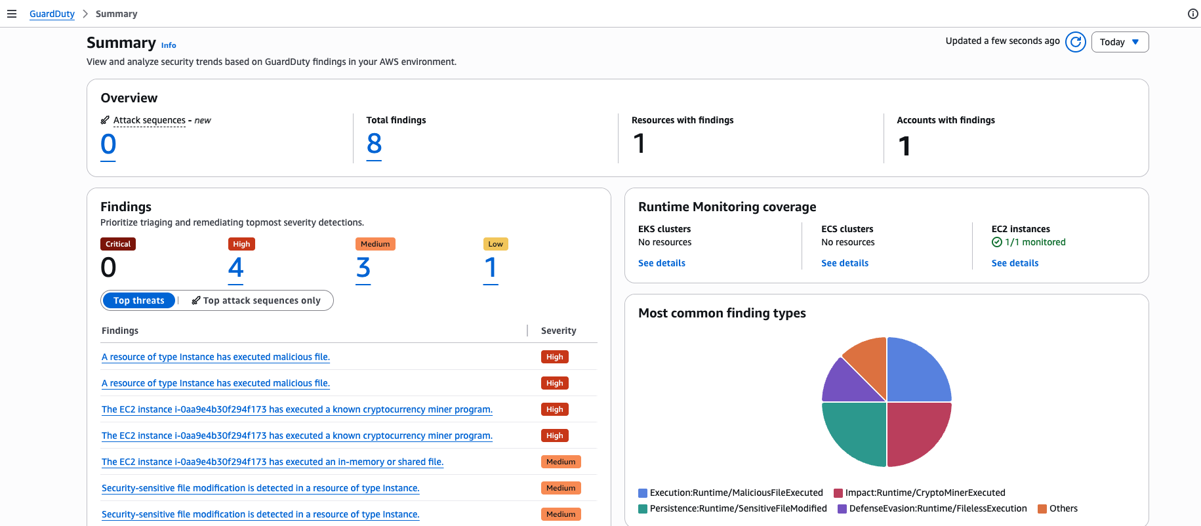The image size is (1201, 526).
Task: Click the attack sequences count 0
Action: click(108, 144)
